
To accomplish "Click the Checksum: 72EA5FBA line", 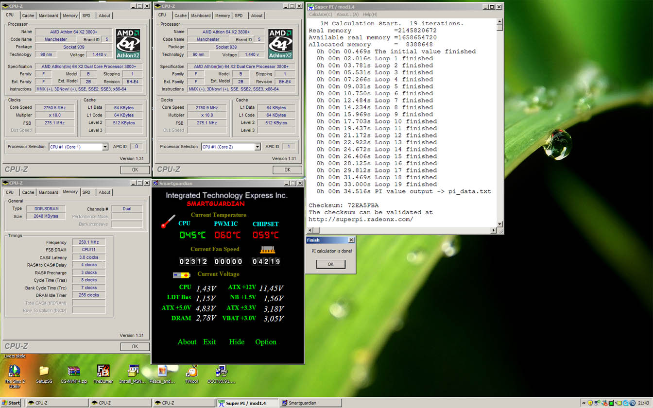I will [344, 205].
